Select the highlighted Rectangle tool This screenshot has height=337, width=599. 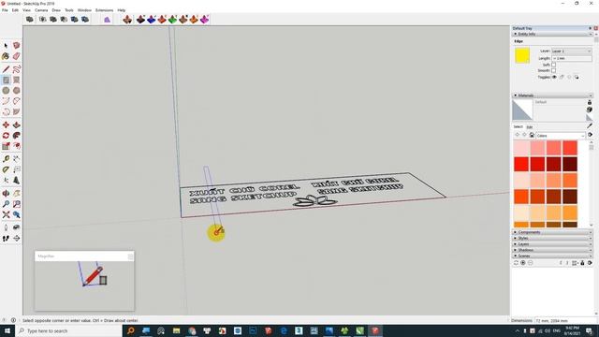(6, 80)
